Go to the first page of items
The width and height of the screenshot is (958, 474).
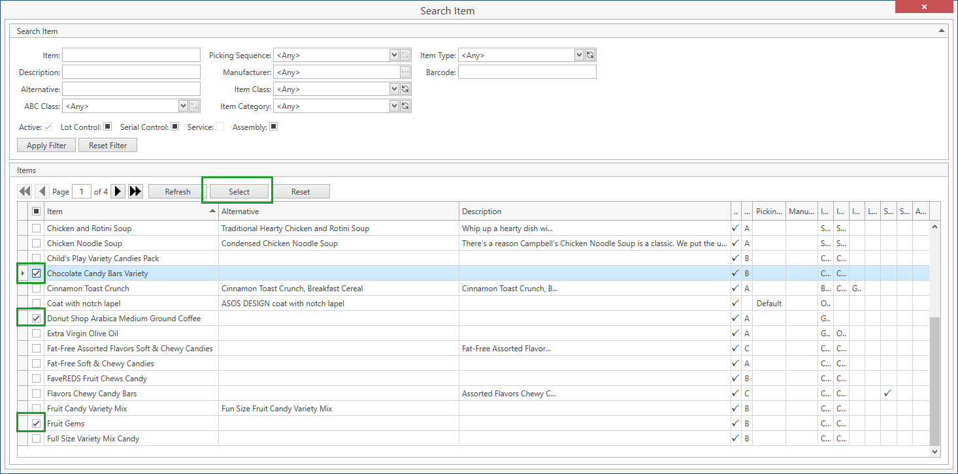(24, 191)
